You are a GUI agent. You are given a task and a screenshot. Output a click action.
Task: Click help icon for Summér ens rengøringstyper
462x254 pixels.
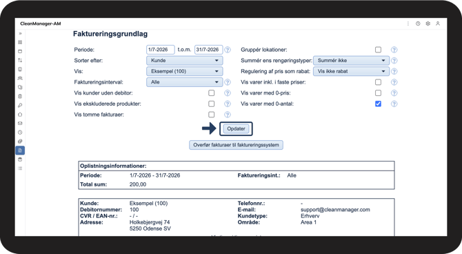pos(394,61)
